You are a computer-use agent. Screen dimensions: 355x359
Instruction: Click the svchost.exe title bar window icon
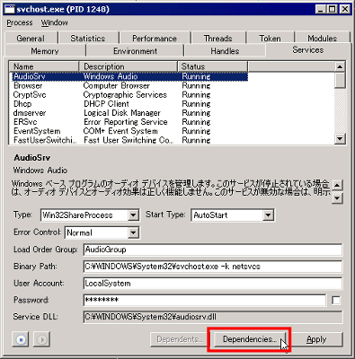(x=10, y=9)
